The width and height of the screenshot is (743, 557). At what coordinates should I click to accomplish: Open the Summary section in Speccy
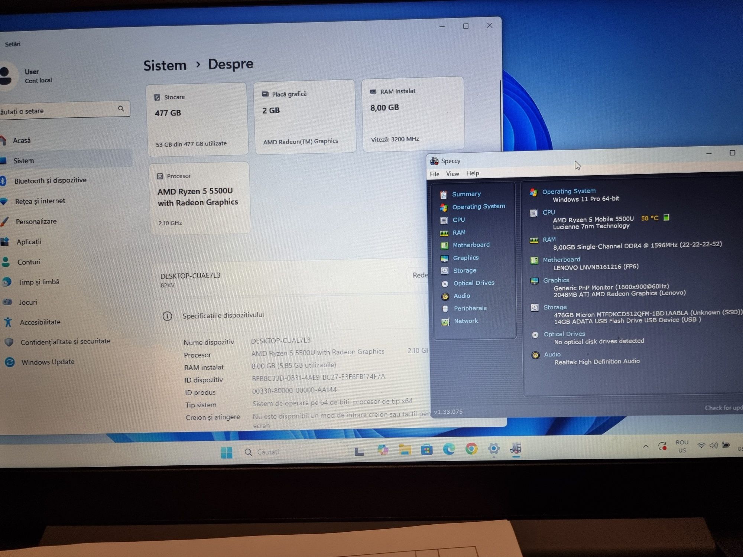point(466,194)
